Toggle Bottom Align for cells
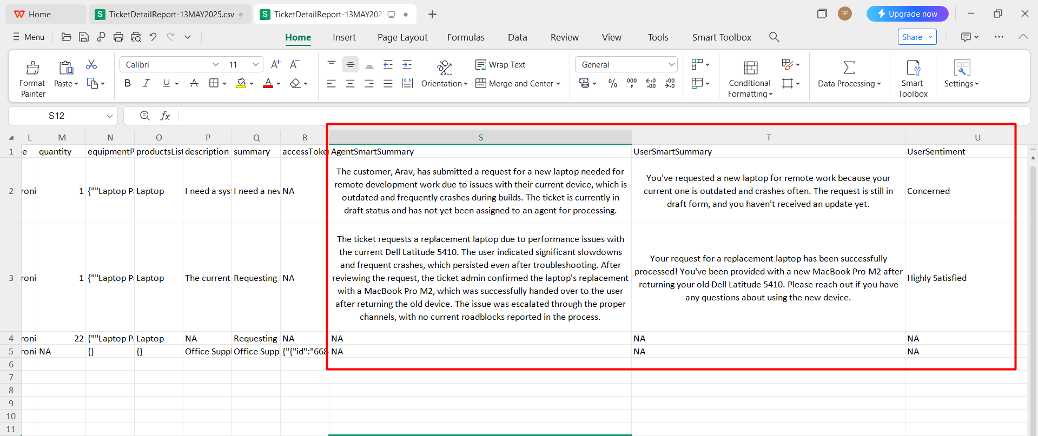This screenshot has width=1038, height=436. tap(369, 65)
